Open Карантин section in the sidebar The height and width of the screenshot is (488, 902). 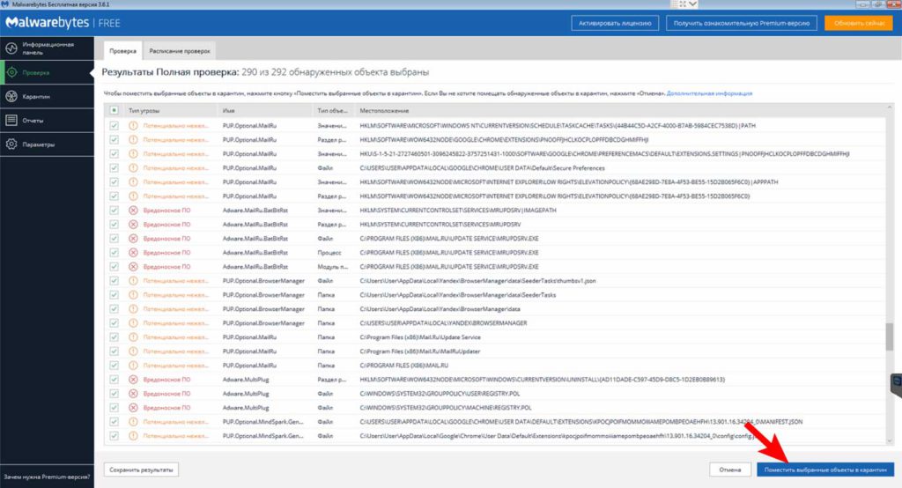48,97
